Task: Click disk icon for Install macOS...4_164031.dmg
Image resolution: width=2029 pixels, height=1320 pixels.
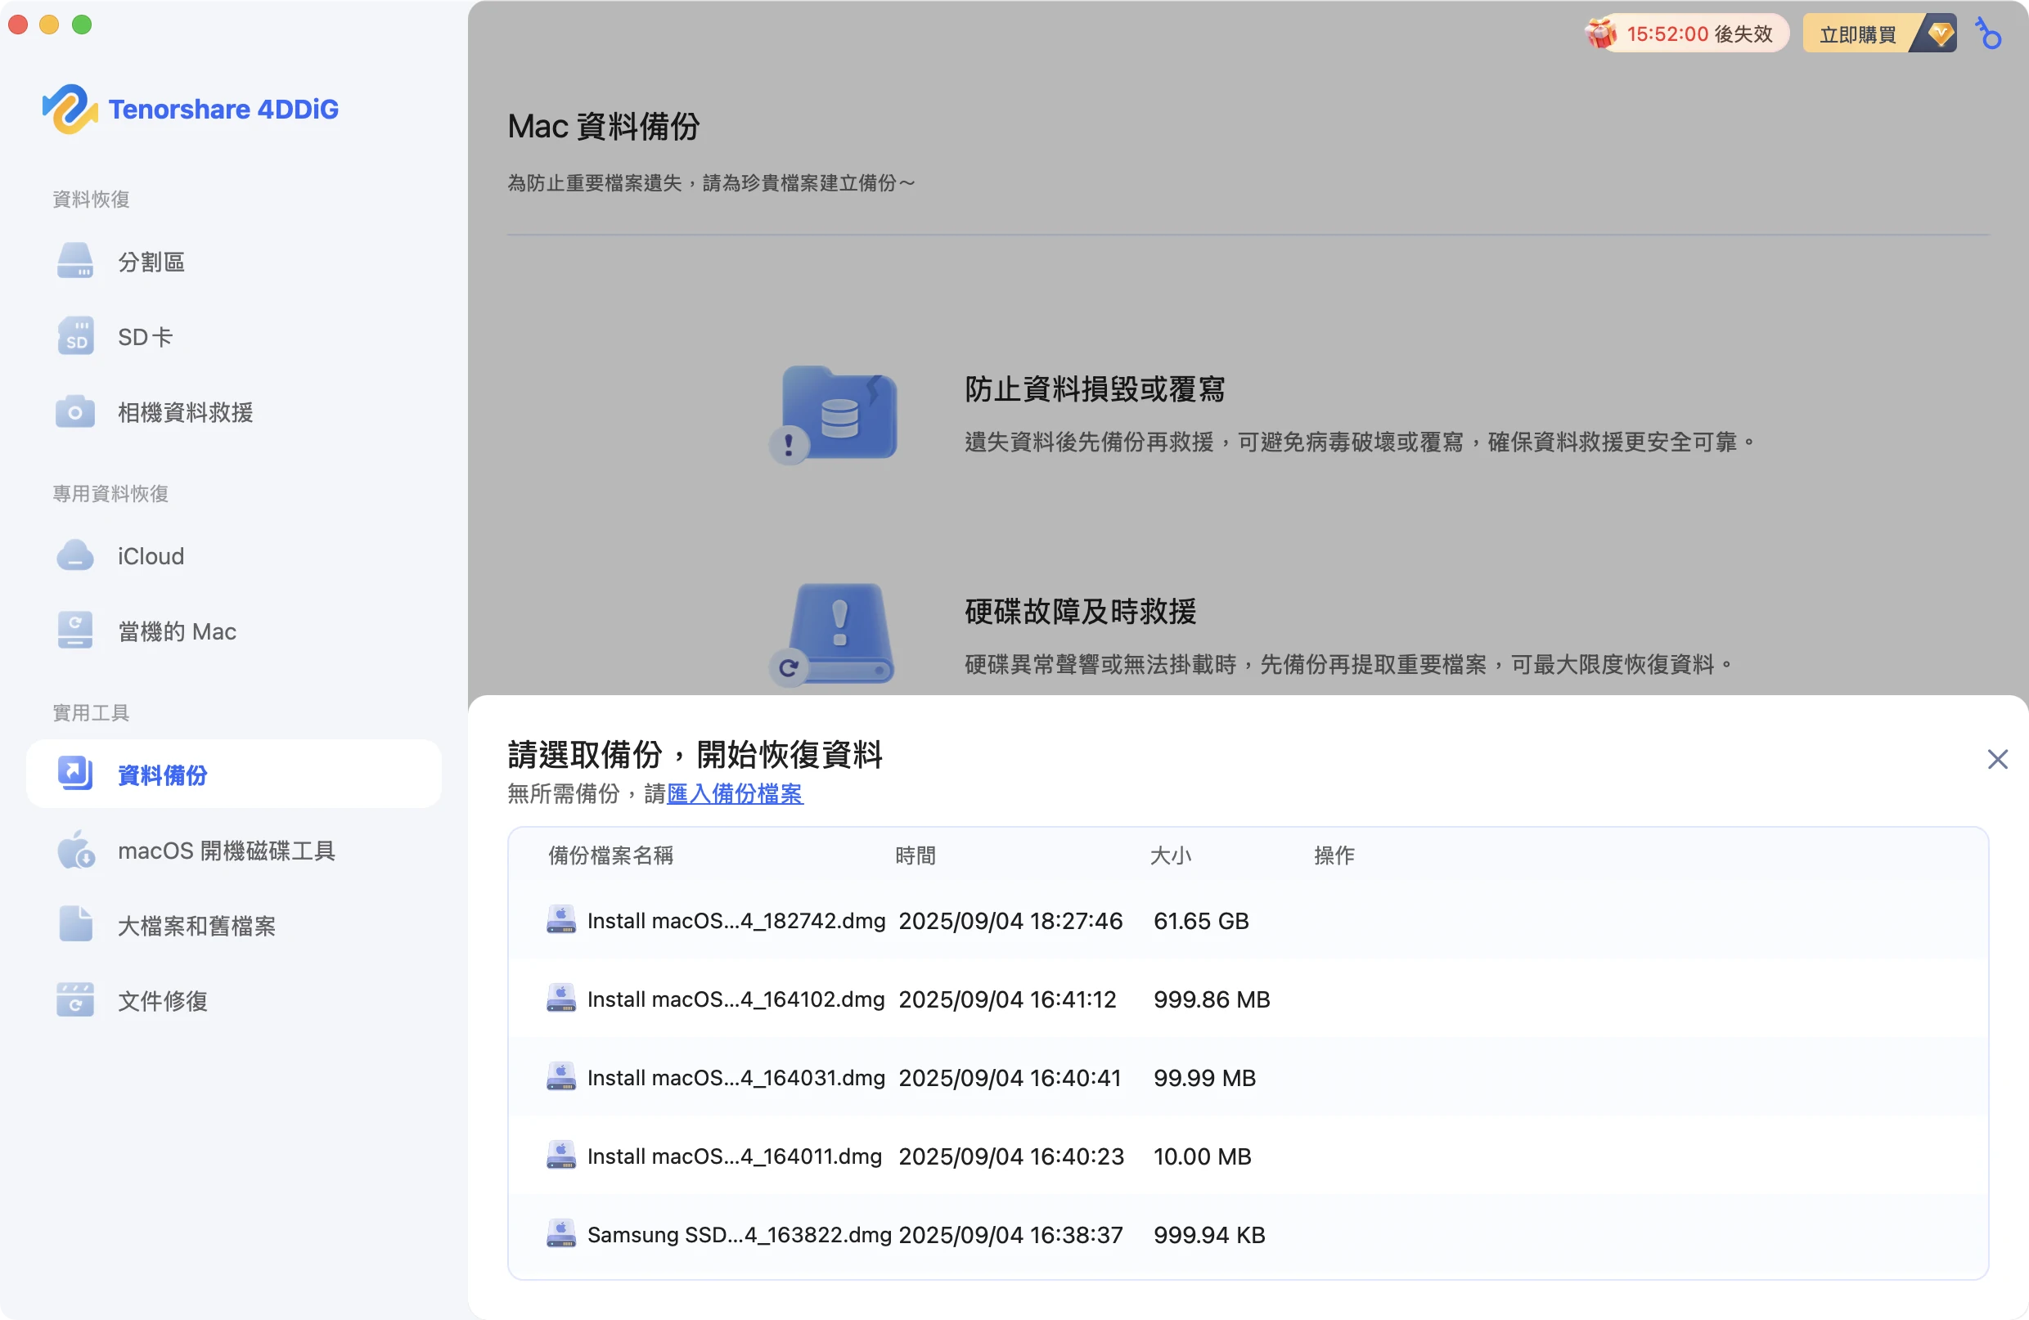Action: (x=561, y=1076)
